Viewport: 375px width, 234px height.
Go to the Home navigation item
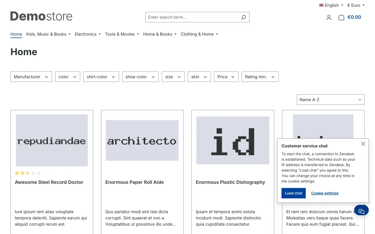click(x=16, y=34)
